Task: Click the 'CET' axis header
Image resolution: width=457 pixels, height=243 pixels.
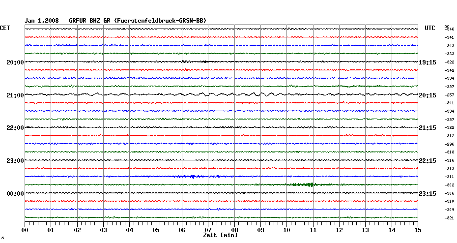Action: pyautogui.click(x=5, y=28)
